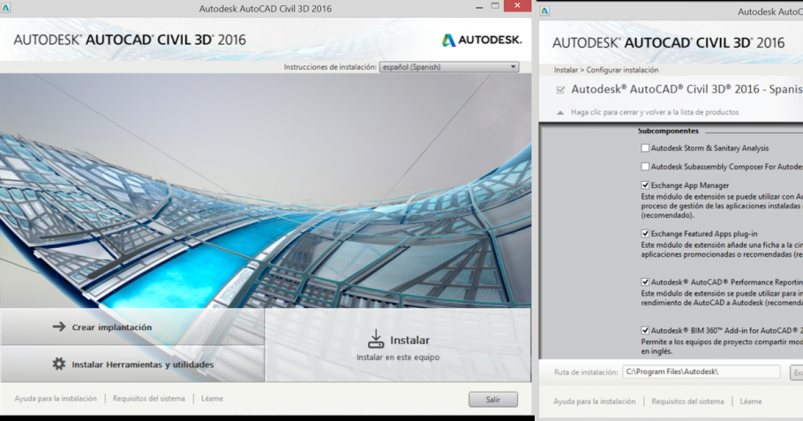The height and width of the screenshot is (421, 803).
Task: Open the installation language dropdown
Action: coord(448,67)
